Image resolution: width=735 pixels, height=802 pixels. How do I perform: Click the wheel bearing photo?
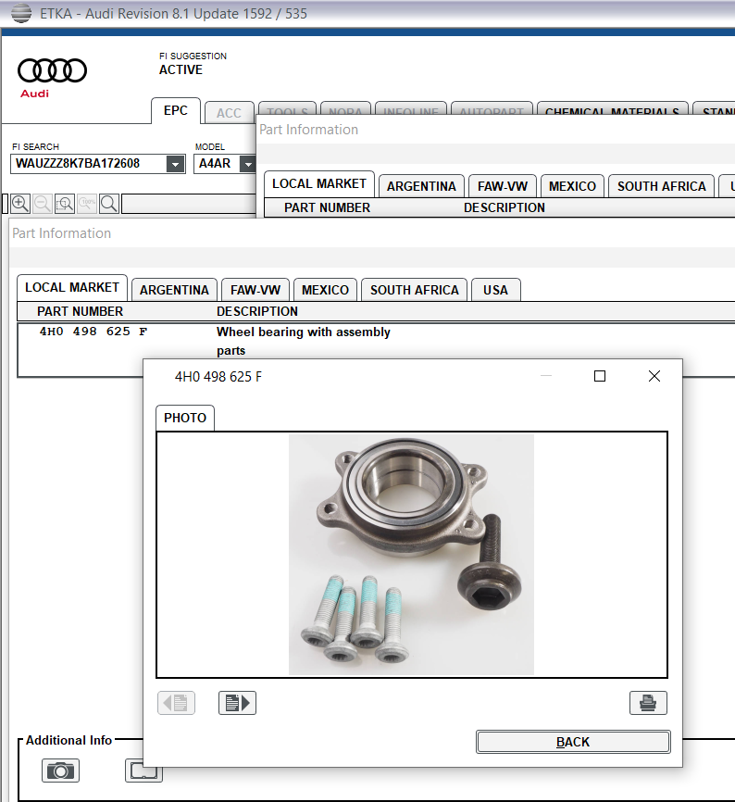(x=411, y=555)
